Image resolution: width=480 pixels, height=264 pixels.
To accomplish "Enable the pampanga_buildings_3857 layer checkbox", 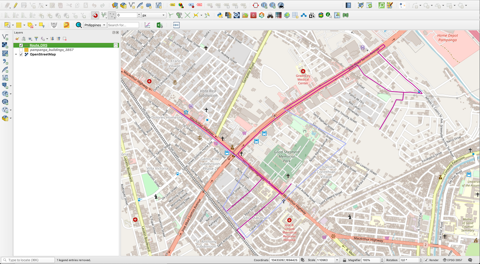I will click(21, 50).
